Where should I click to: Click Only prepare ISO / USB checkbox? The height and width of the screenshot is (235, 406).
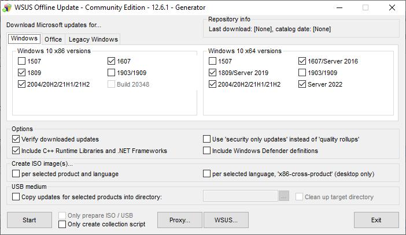[x=62, y=215]
